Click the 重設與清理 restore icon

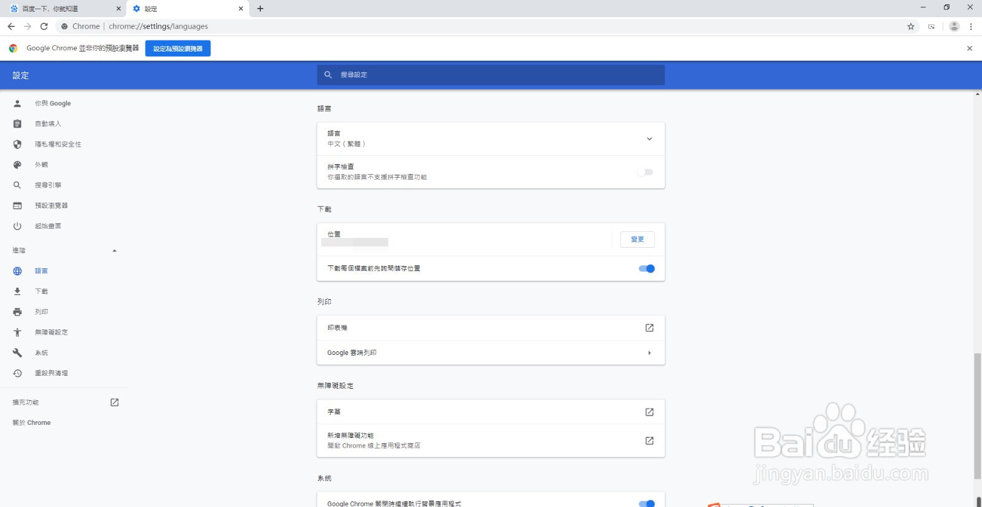click(x=17, y=373)
